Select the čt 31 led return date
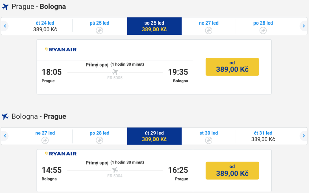Image resolution: width=309 pixels, height=193 pixels. click(263, 136)
